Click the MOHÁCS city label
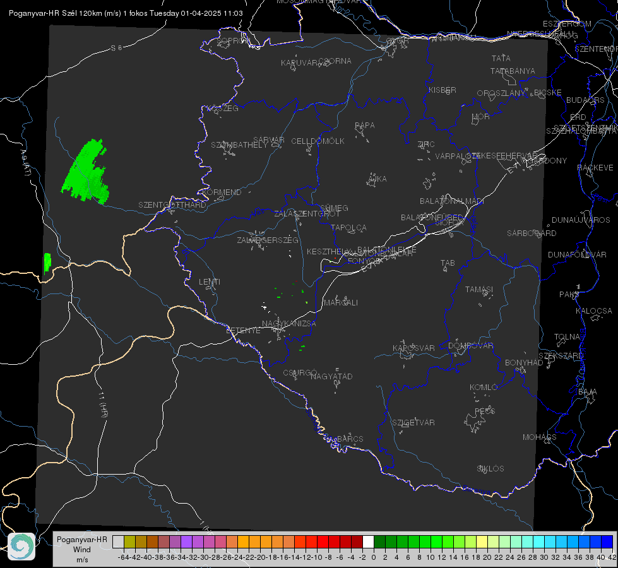This screenshot has width=618, height=568. tap(540, 437)
